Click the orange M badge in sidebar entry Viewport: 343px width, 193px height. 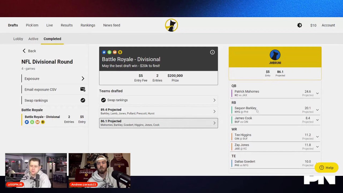tap(38, 122)
